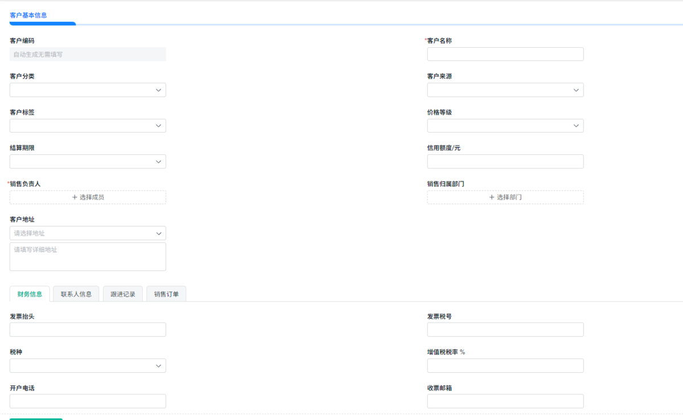This screenshot has height=420, width=683.
Task: Click the 增值税税率 % input field
Action: 505,366
